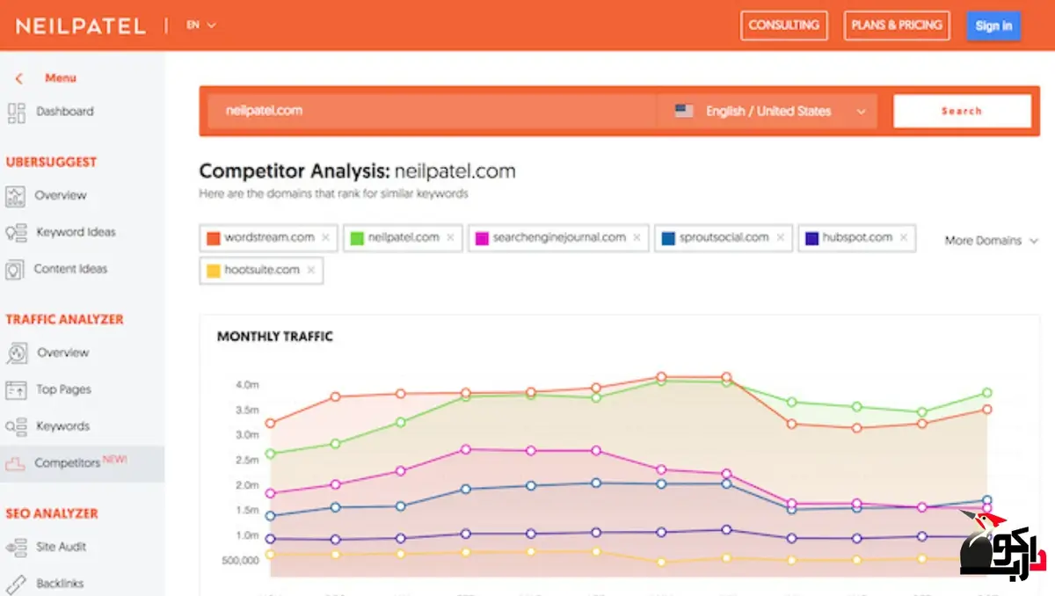Select Keywords under Traffic Analyzer
Viewport: 1055px width, 596px height.
(62, 426)
